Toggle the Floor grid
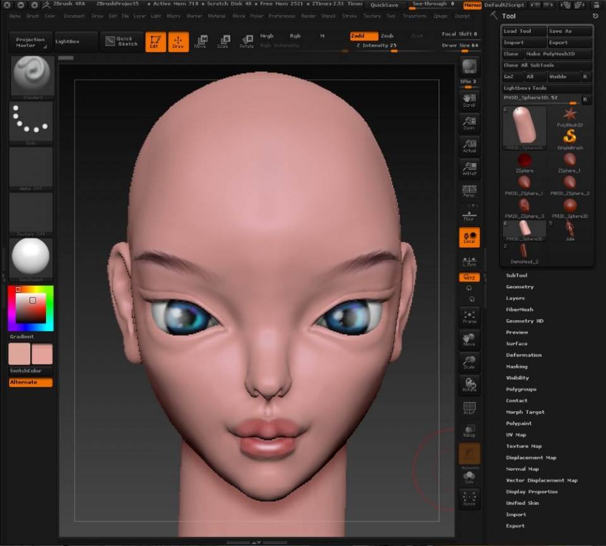 (469, 215)
